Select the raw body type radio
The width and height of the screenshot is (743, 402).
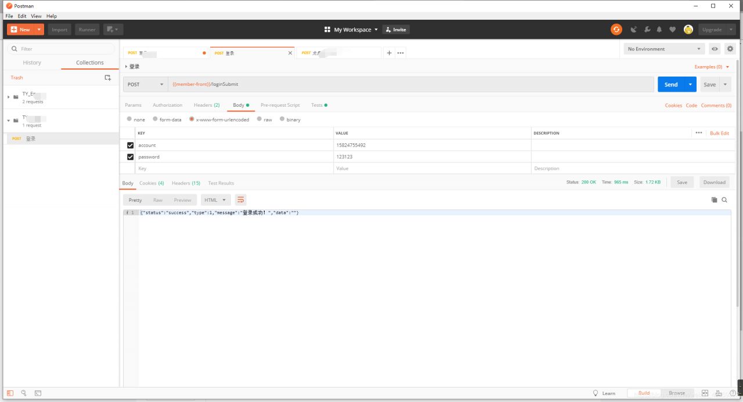(259, 119)
